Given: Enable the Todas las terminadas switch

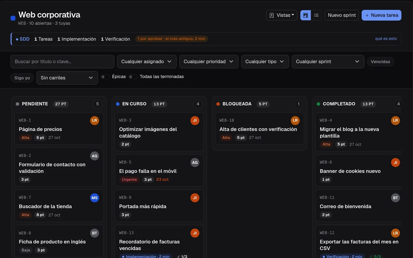Looking at the screenshot, I should tap(133, 77).
